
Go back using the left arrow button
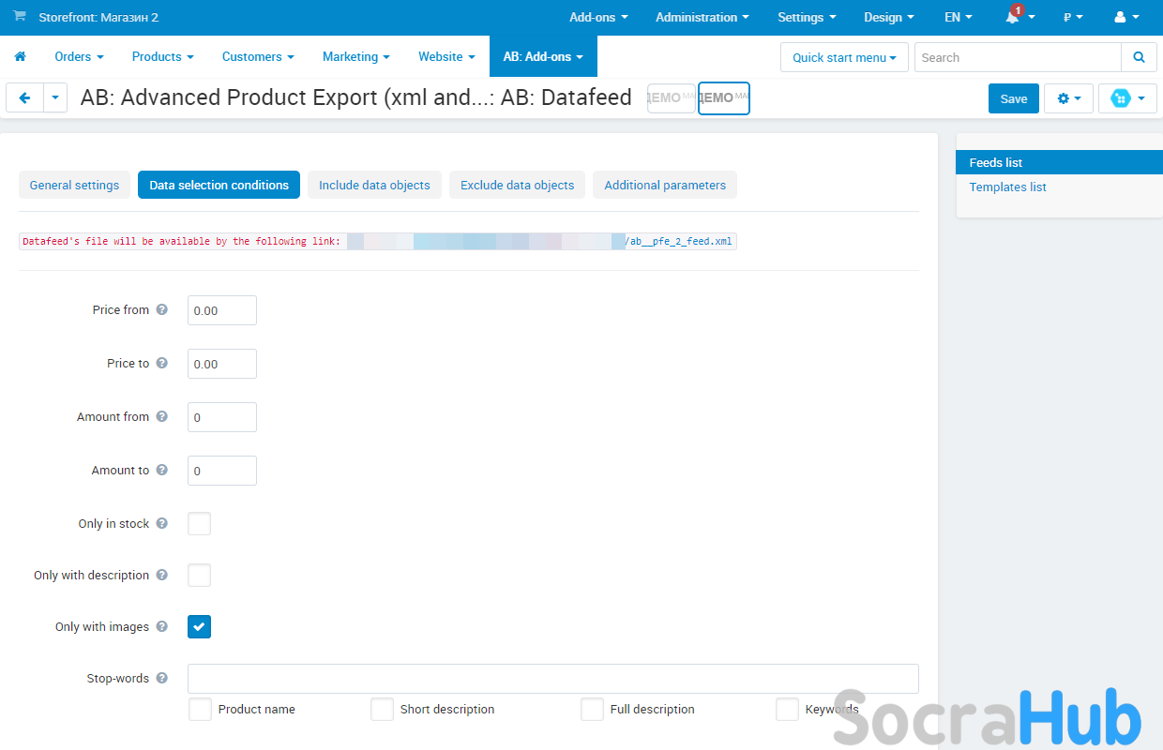click(x=24, y=97)
